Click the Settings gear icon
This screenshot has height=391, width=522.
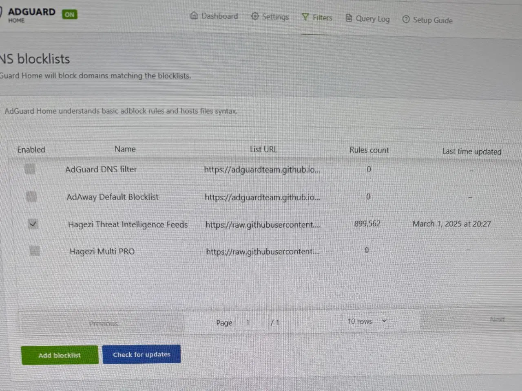[x=255, y=16]
